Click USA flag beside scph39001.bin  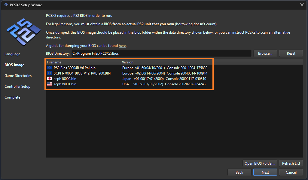(50, 84)
